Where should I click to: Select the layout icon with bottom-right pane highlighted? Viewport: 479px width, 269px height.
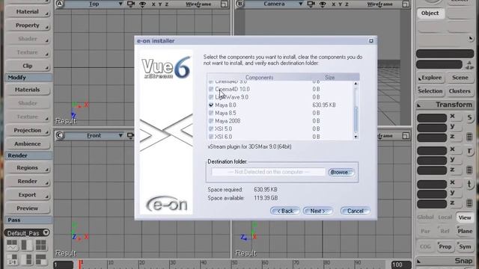click(40, 259)
